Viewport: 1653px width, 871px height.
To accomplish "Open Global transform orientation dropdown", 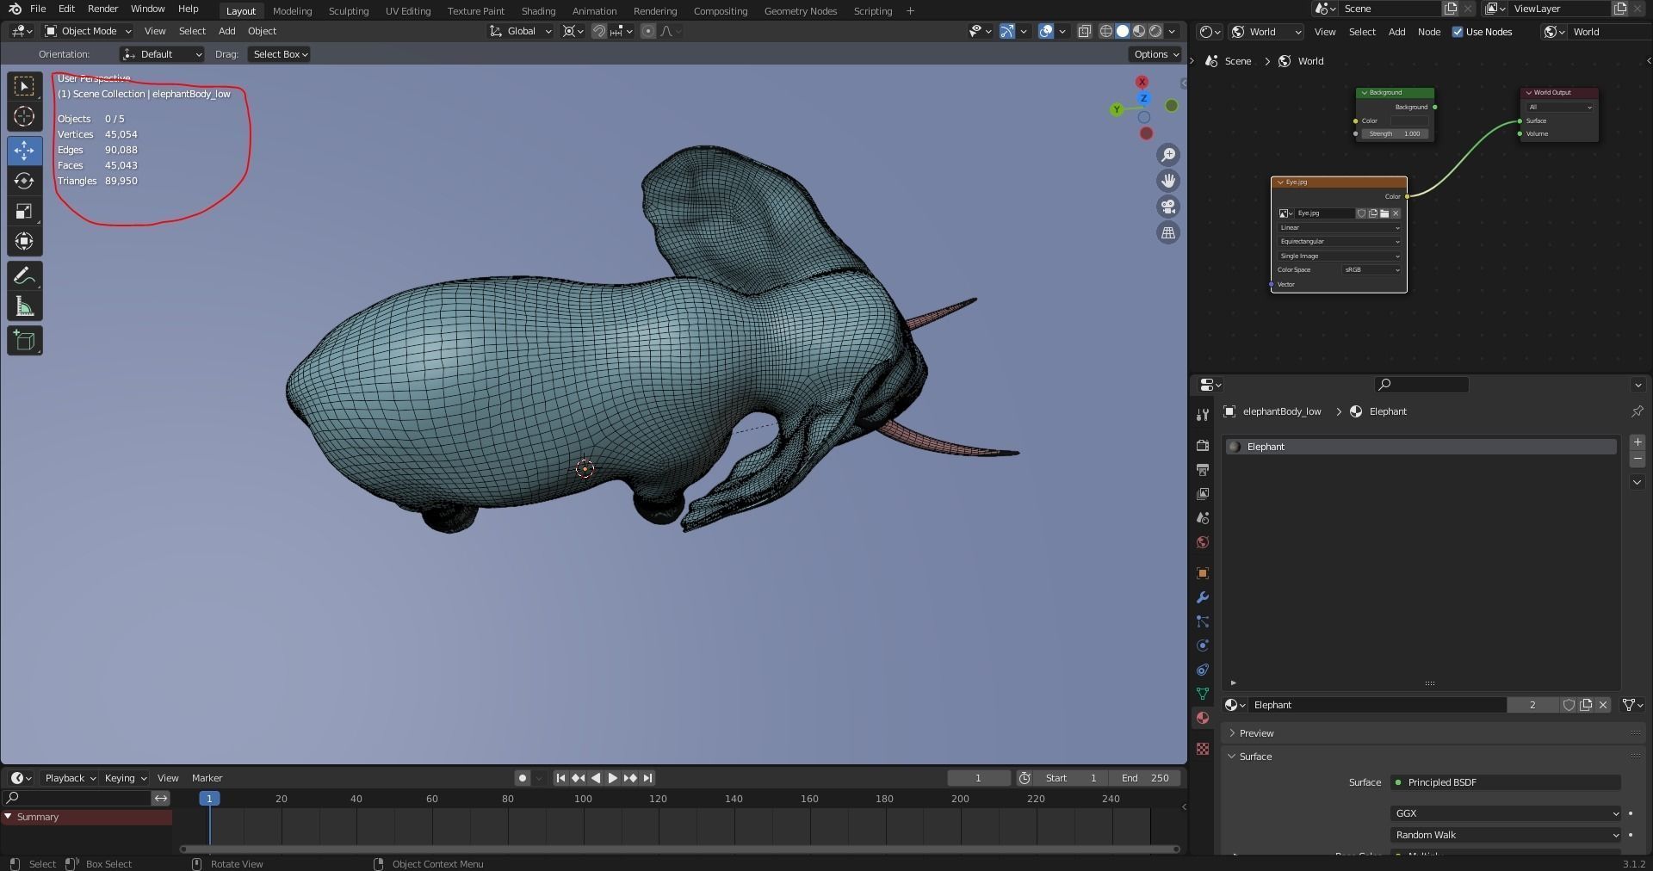I will click(x=521, y=31).
